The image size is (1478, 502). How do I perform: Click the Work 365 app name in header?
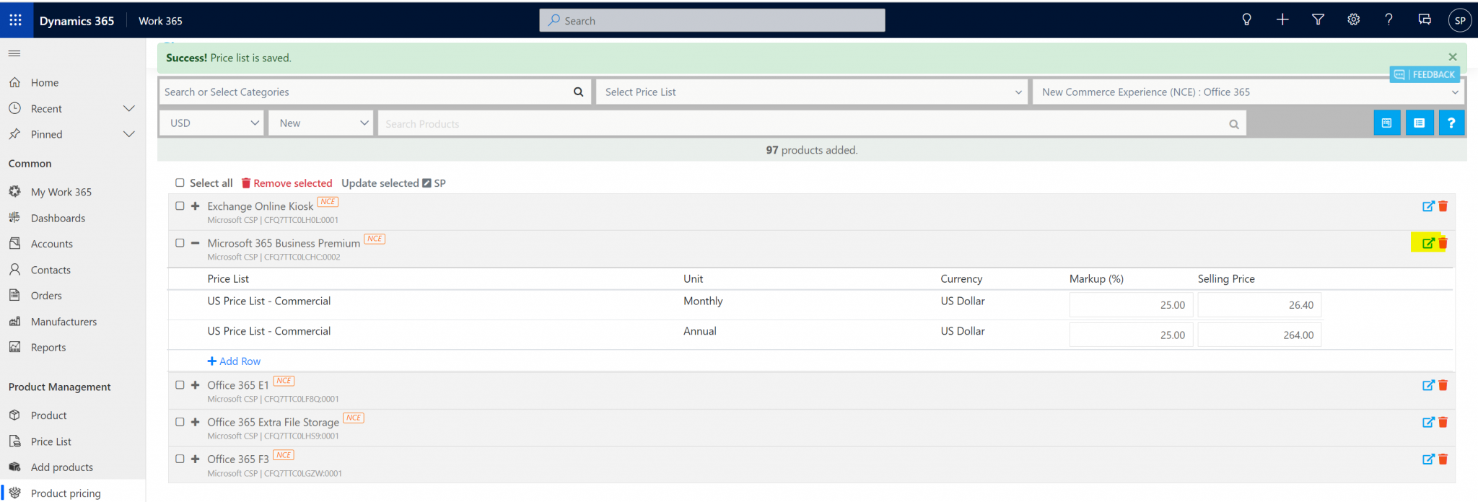pos(160,21)
